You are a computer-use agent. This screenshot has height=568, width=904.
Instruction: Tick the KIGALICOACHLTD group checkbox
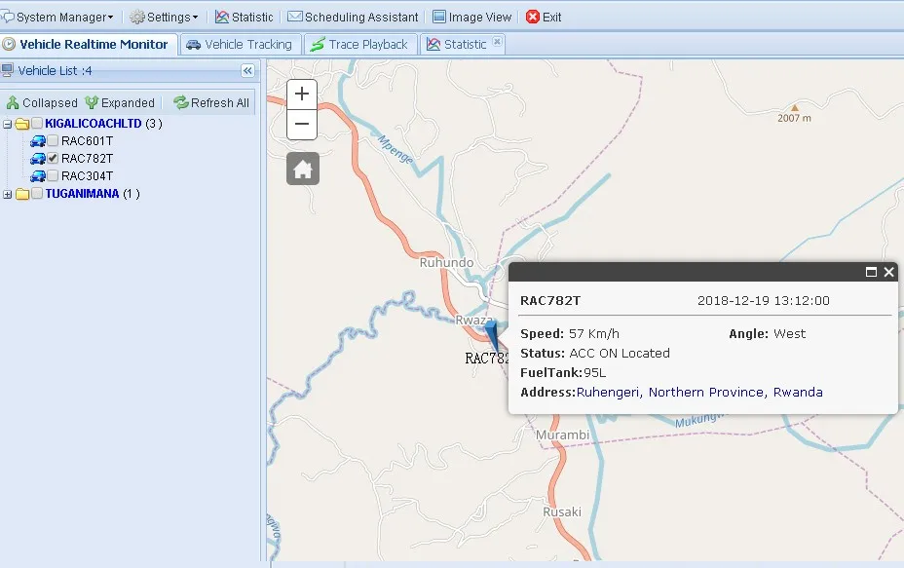click(37, 124)
